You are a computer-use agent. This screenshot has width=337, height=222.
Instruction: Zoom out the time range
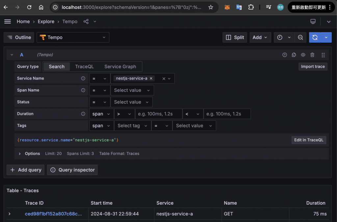(x=300, y=37)
